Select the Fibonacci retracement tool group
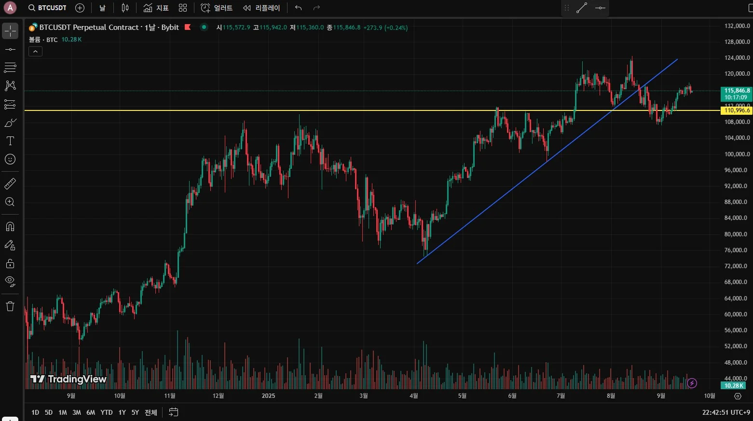Image resolution: width=753 pixels, height=421 pixels. click(10, 68)
